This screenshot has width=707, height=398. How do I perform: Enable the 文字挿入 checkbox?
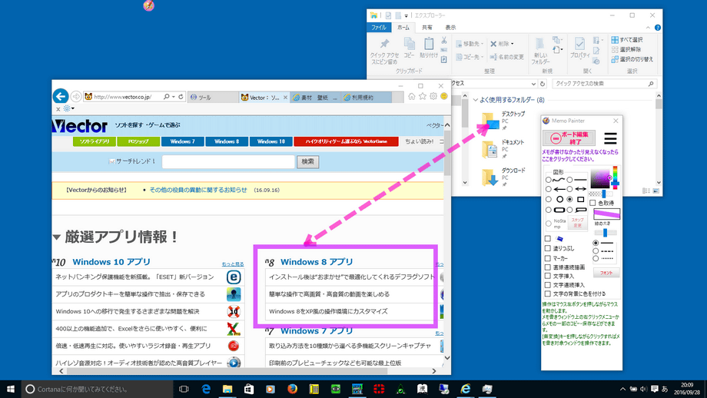(547, 276)
